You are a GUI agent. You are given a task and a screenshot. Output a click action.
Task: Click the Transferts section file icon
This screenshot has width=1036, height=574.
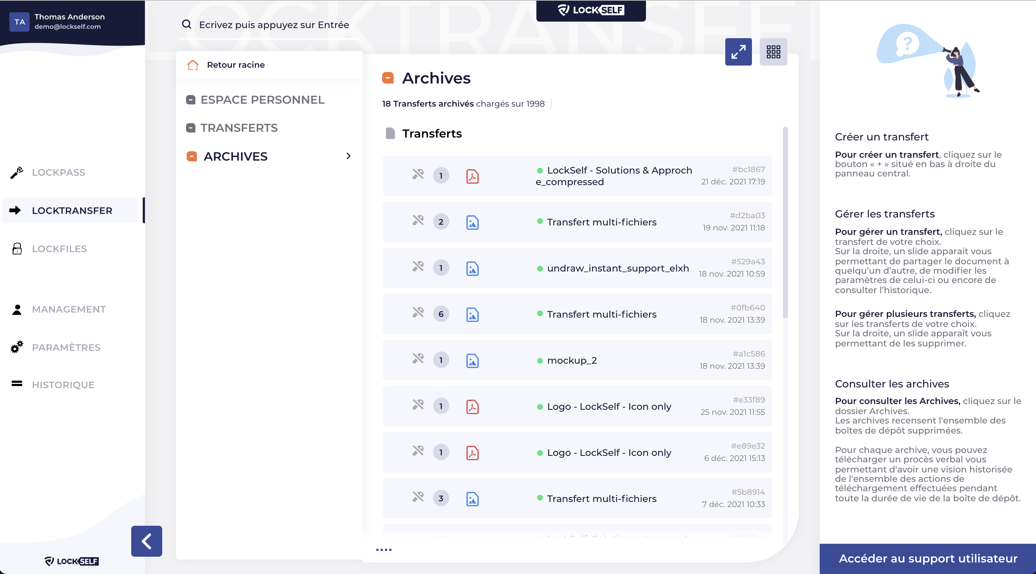pyautogui.click(x=390, y=133)
